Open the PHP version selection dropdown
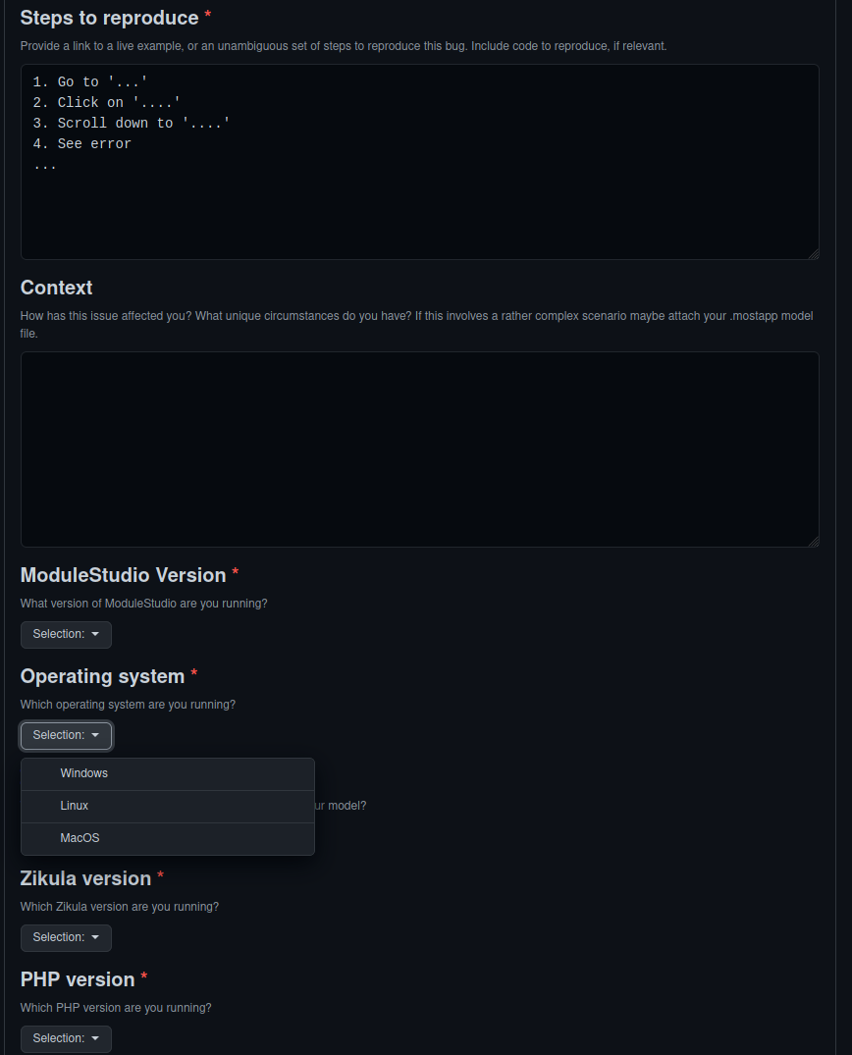 (x=65, y=1038)
